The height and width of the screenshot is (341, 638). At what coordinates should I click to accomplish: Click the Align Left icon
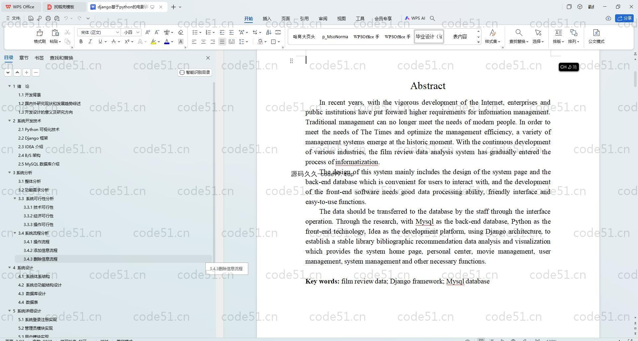tap(194, 42)
